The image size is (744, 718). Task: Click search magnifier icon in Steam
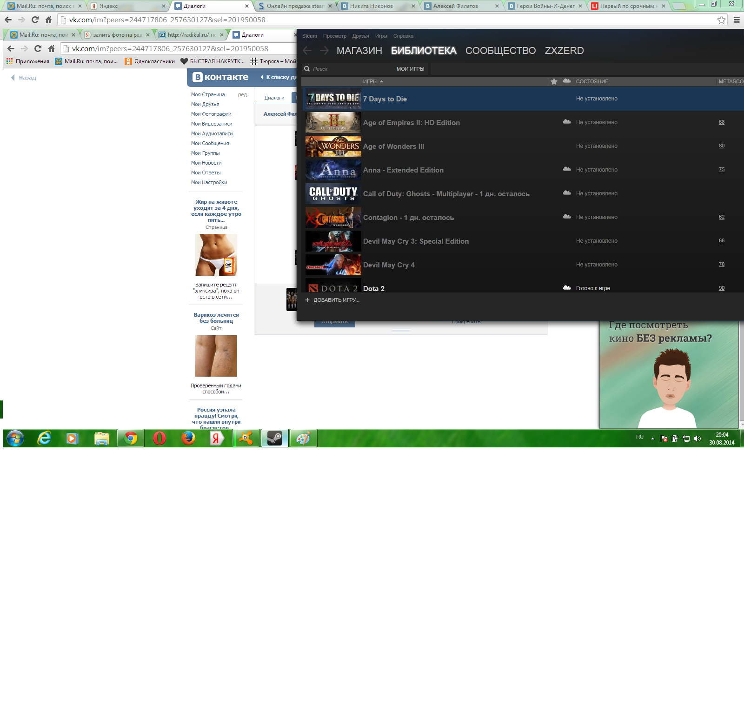(x=307, y=69)
